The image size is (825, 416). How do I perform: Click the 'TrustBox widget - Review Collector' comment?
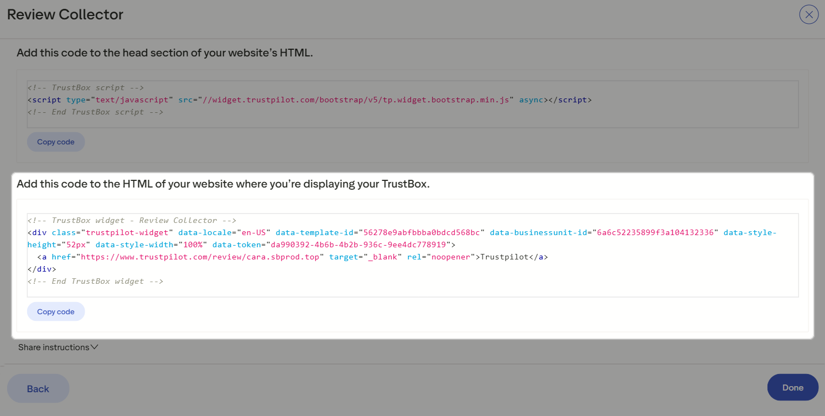(x=132, y=220)
